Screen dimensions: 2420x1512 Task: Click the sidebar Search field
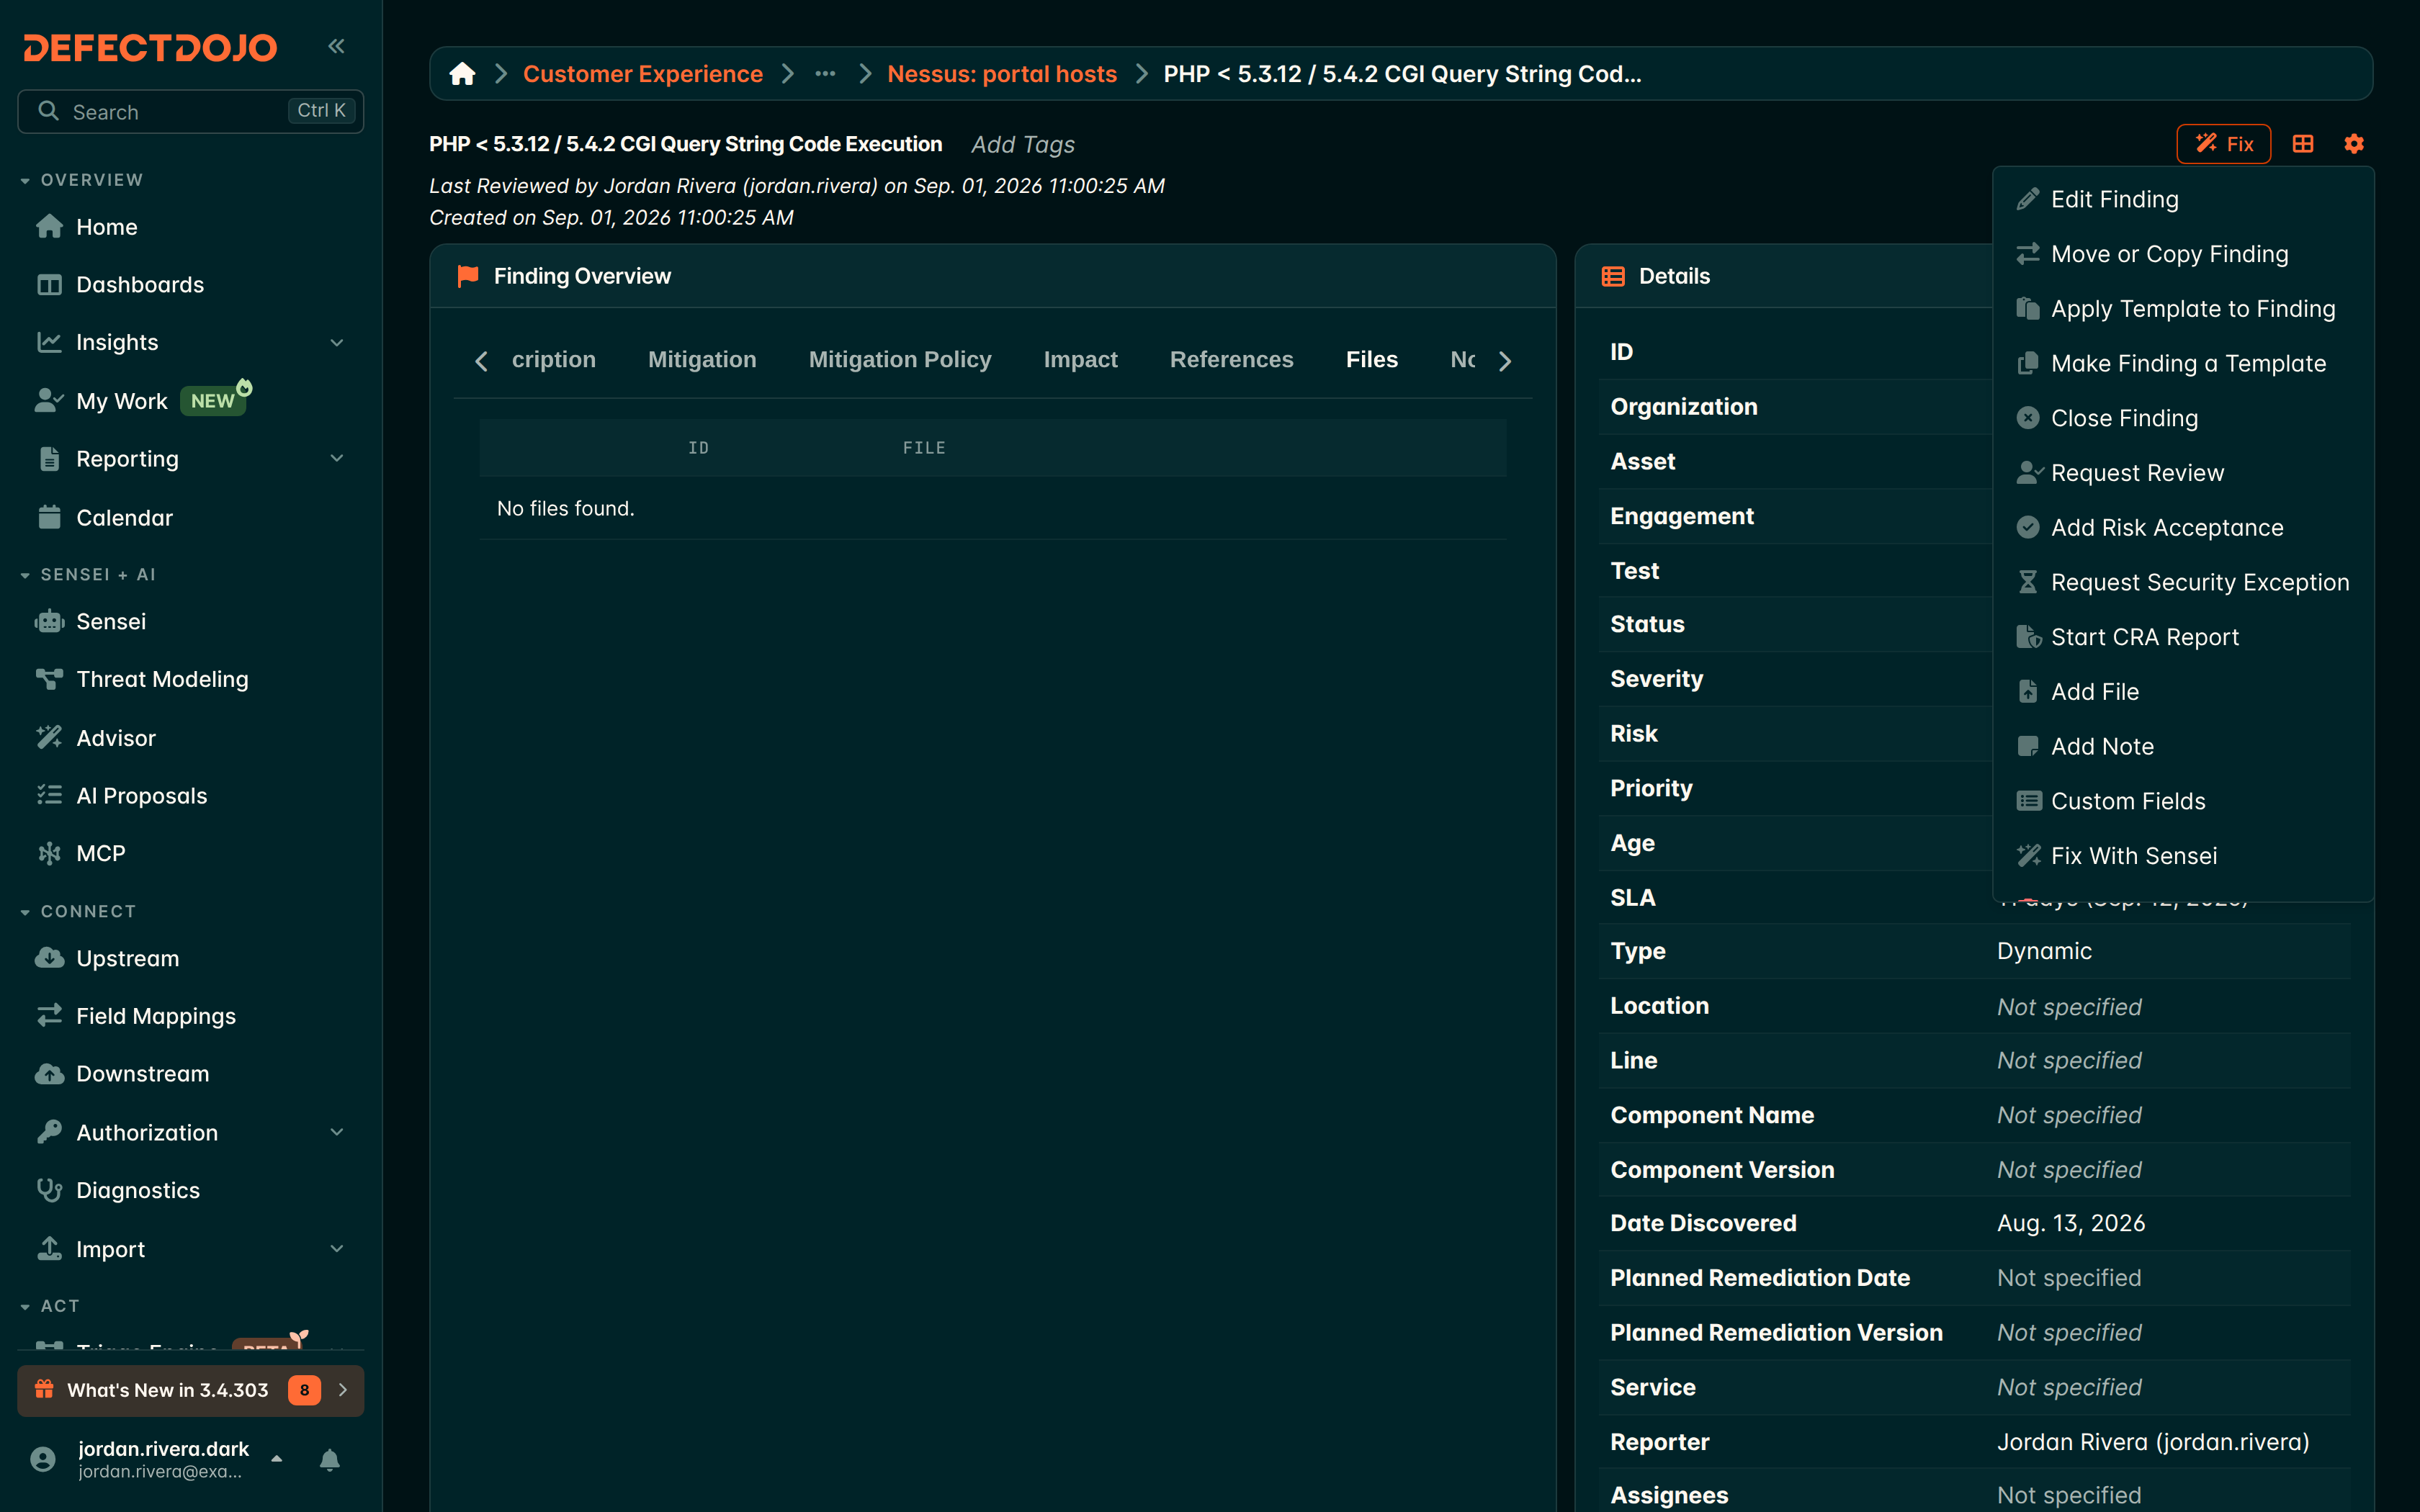[x=191, y=111]
